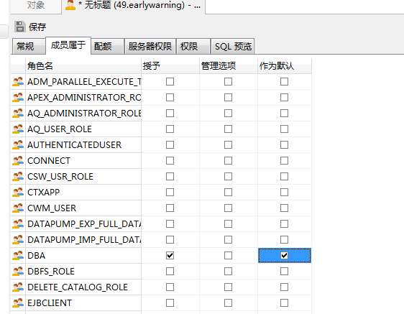Uncheck 作为默认 checkbox for DBA
This screenshot has width=404, height=314.
(x=284, y=256)
